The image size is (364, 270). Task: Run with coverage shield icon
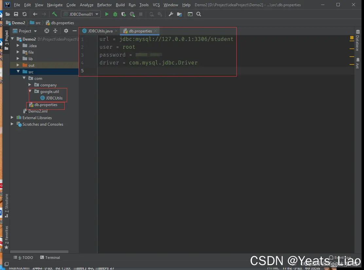(x=123, y=14)
